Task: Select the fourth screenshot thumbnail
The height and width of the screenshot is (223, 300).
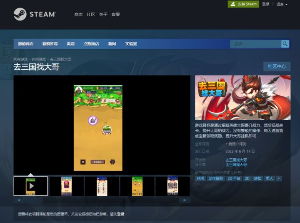Action: [x=137, y=186]
